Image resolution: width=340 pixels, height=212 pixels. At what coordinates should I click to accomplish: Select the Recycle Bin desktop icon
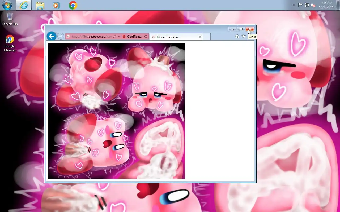(x=10, y=19)
